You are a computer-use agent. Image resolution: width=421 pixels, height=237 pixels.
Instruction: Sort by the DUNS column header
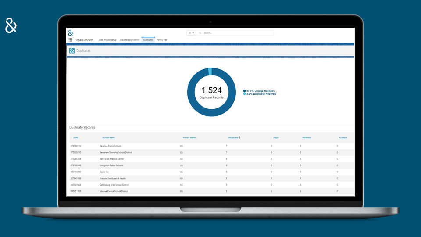(75, 138)
